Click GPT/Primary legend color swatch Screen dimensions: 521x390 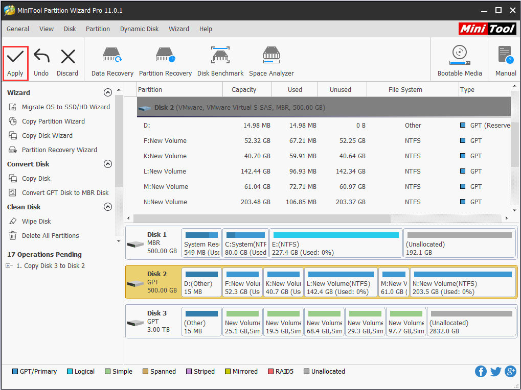15,372
